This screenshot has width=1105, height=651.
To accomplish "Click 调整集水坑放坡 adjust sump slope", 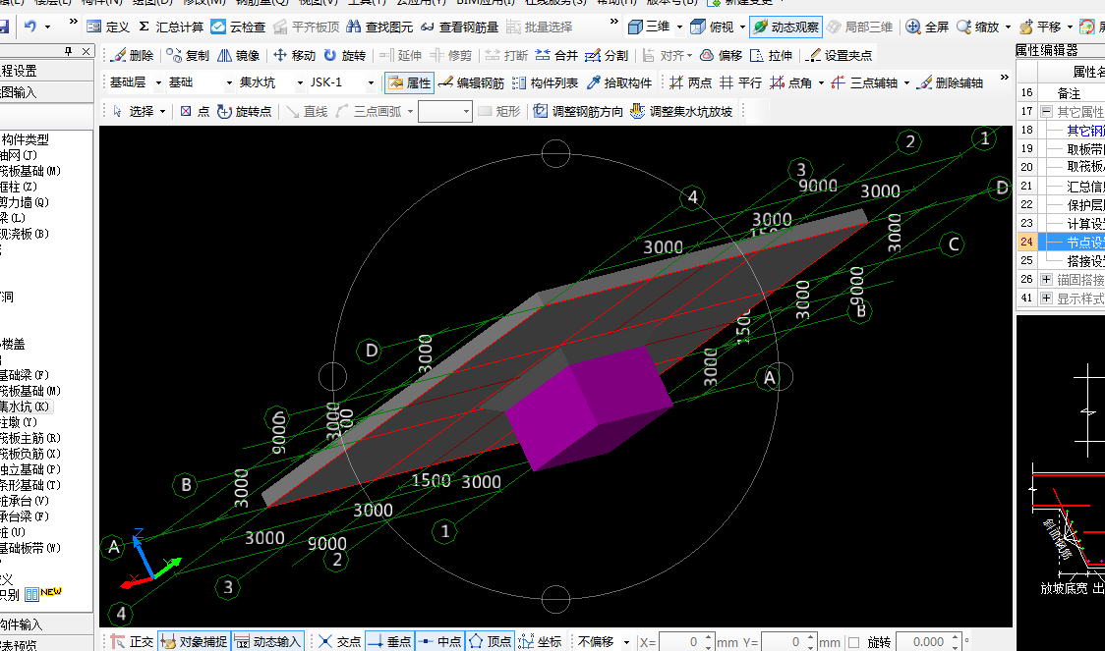I will coord(681,111).
